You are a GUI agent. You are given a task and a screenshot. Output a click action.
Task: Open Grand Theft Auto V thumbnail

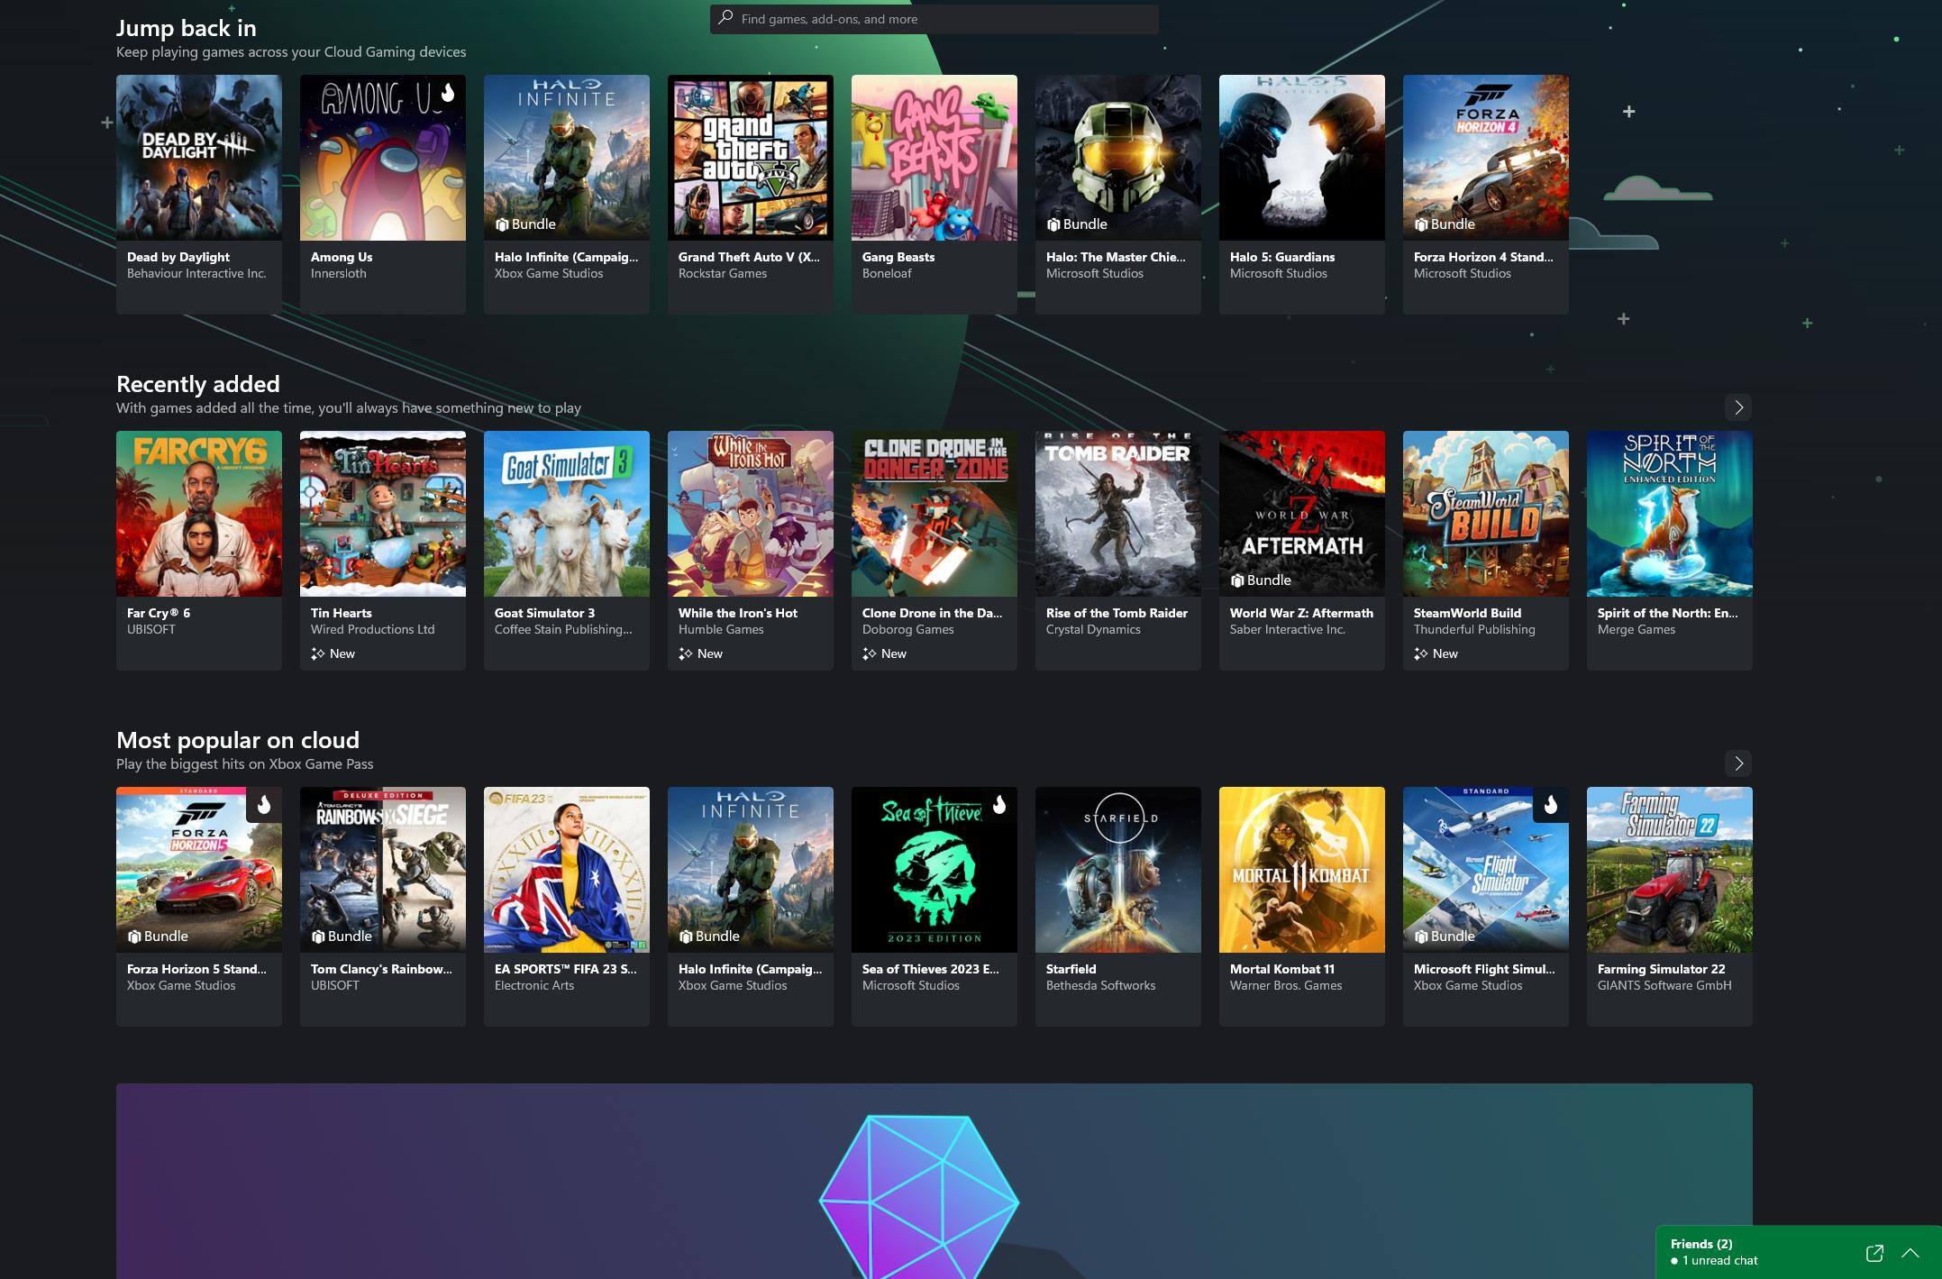pyautogui.click(x=750, y=158)
